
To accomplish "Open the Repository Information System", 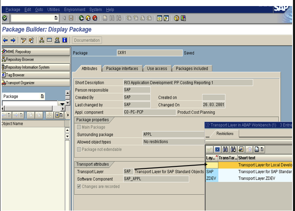I will pyautogui.click(x=28, y=67).
